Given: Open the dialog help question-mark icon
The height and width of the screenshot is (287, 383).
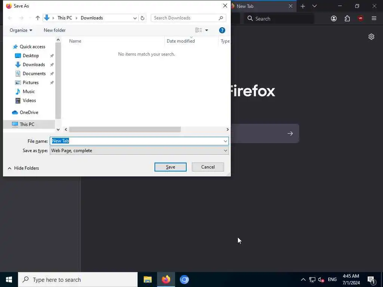Looking at the screenshot, I should click(222, 30).
